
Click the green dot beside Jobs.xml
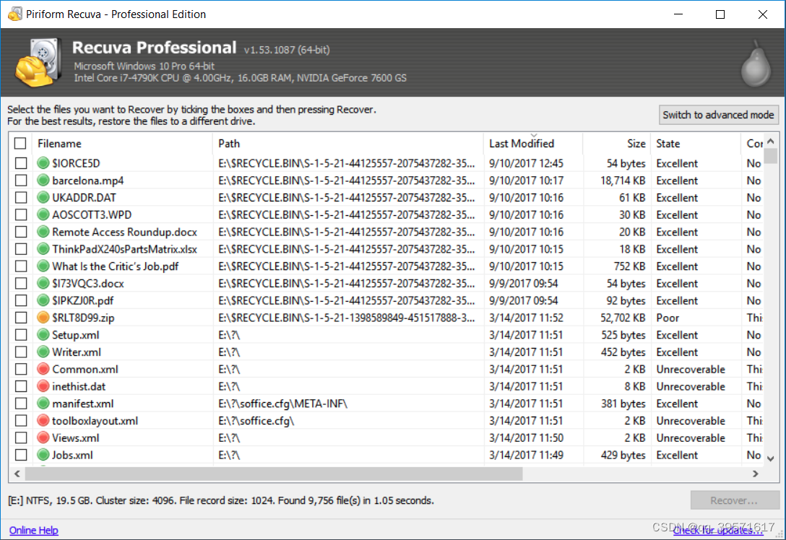point(43,455)
